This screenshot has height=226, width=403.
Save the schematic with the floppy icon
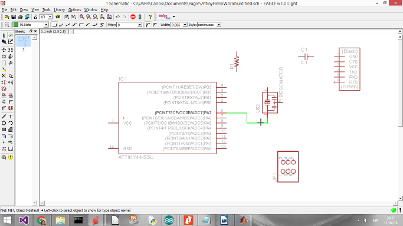(x=14, y=16)
